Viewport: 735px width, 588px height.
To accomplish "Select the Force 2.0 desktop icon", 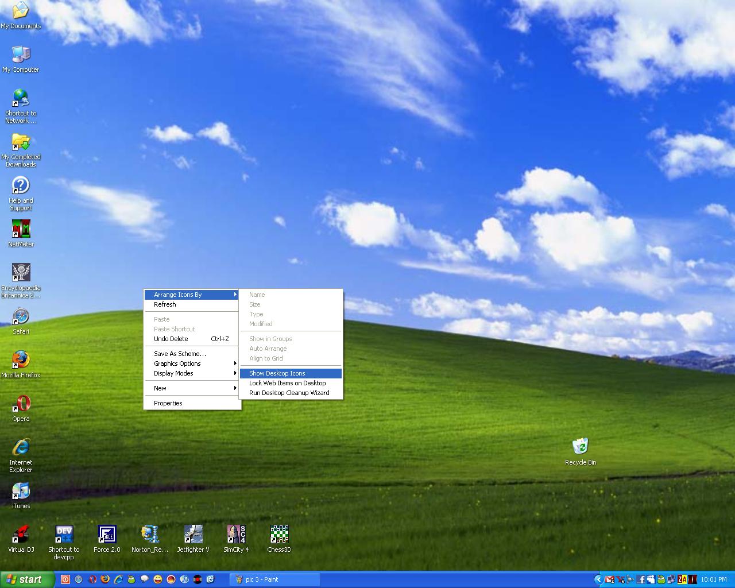I will [x=107, y=539].
